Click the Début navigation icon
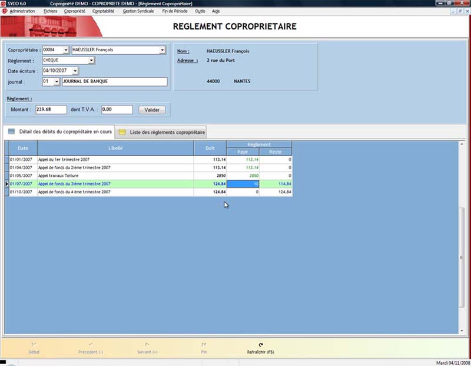Screen dimensions: 471x366 pyautogui.click(x=34, y=345)
